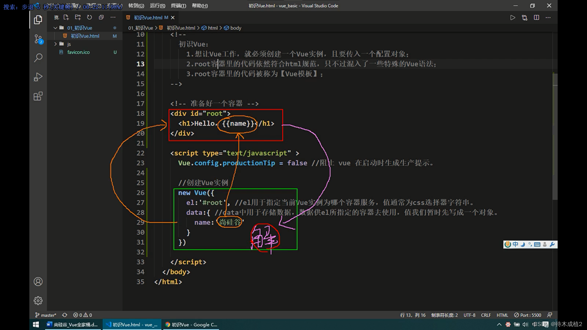Click line number 22 in gutter

(140, 153)
